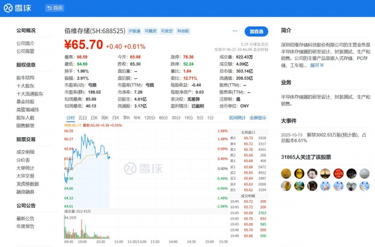Click the Xueqiu snowball logo
This screenshot has height=247, width=375.
(18, 8)
